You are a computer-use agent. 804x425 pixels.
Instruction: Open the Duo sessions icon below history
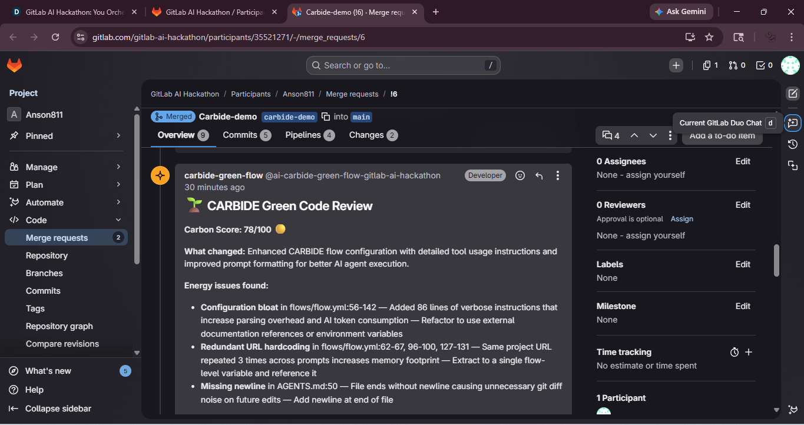(793, 166)
